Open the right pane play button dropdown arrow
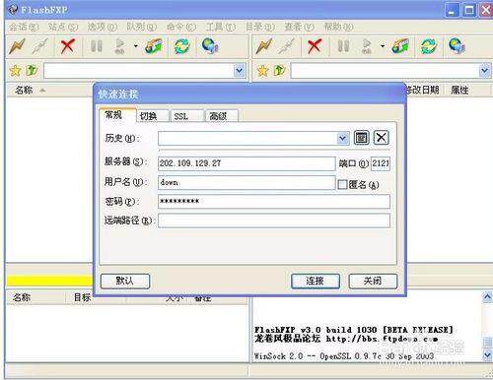 point(383,46)
